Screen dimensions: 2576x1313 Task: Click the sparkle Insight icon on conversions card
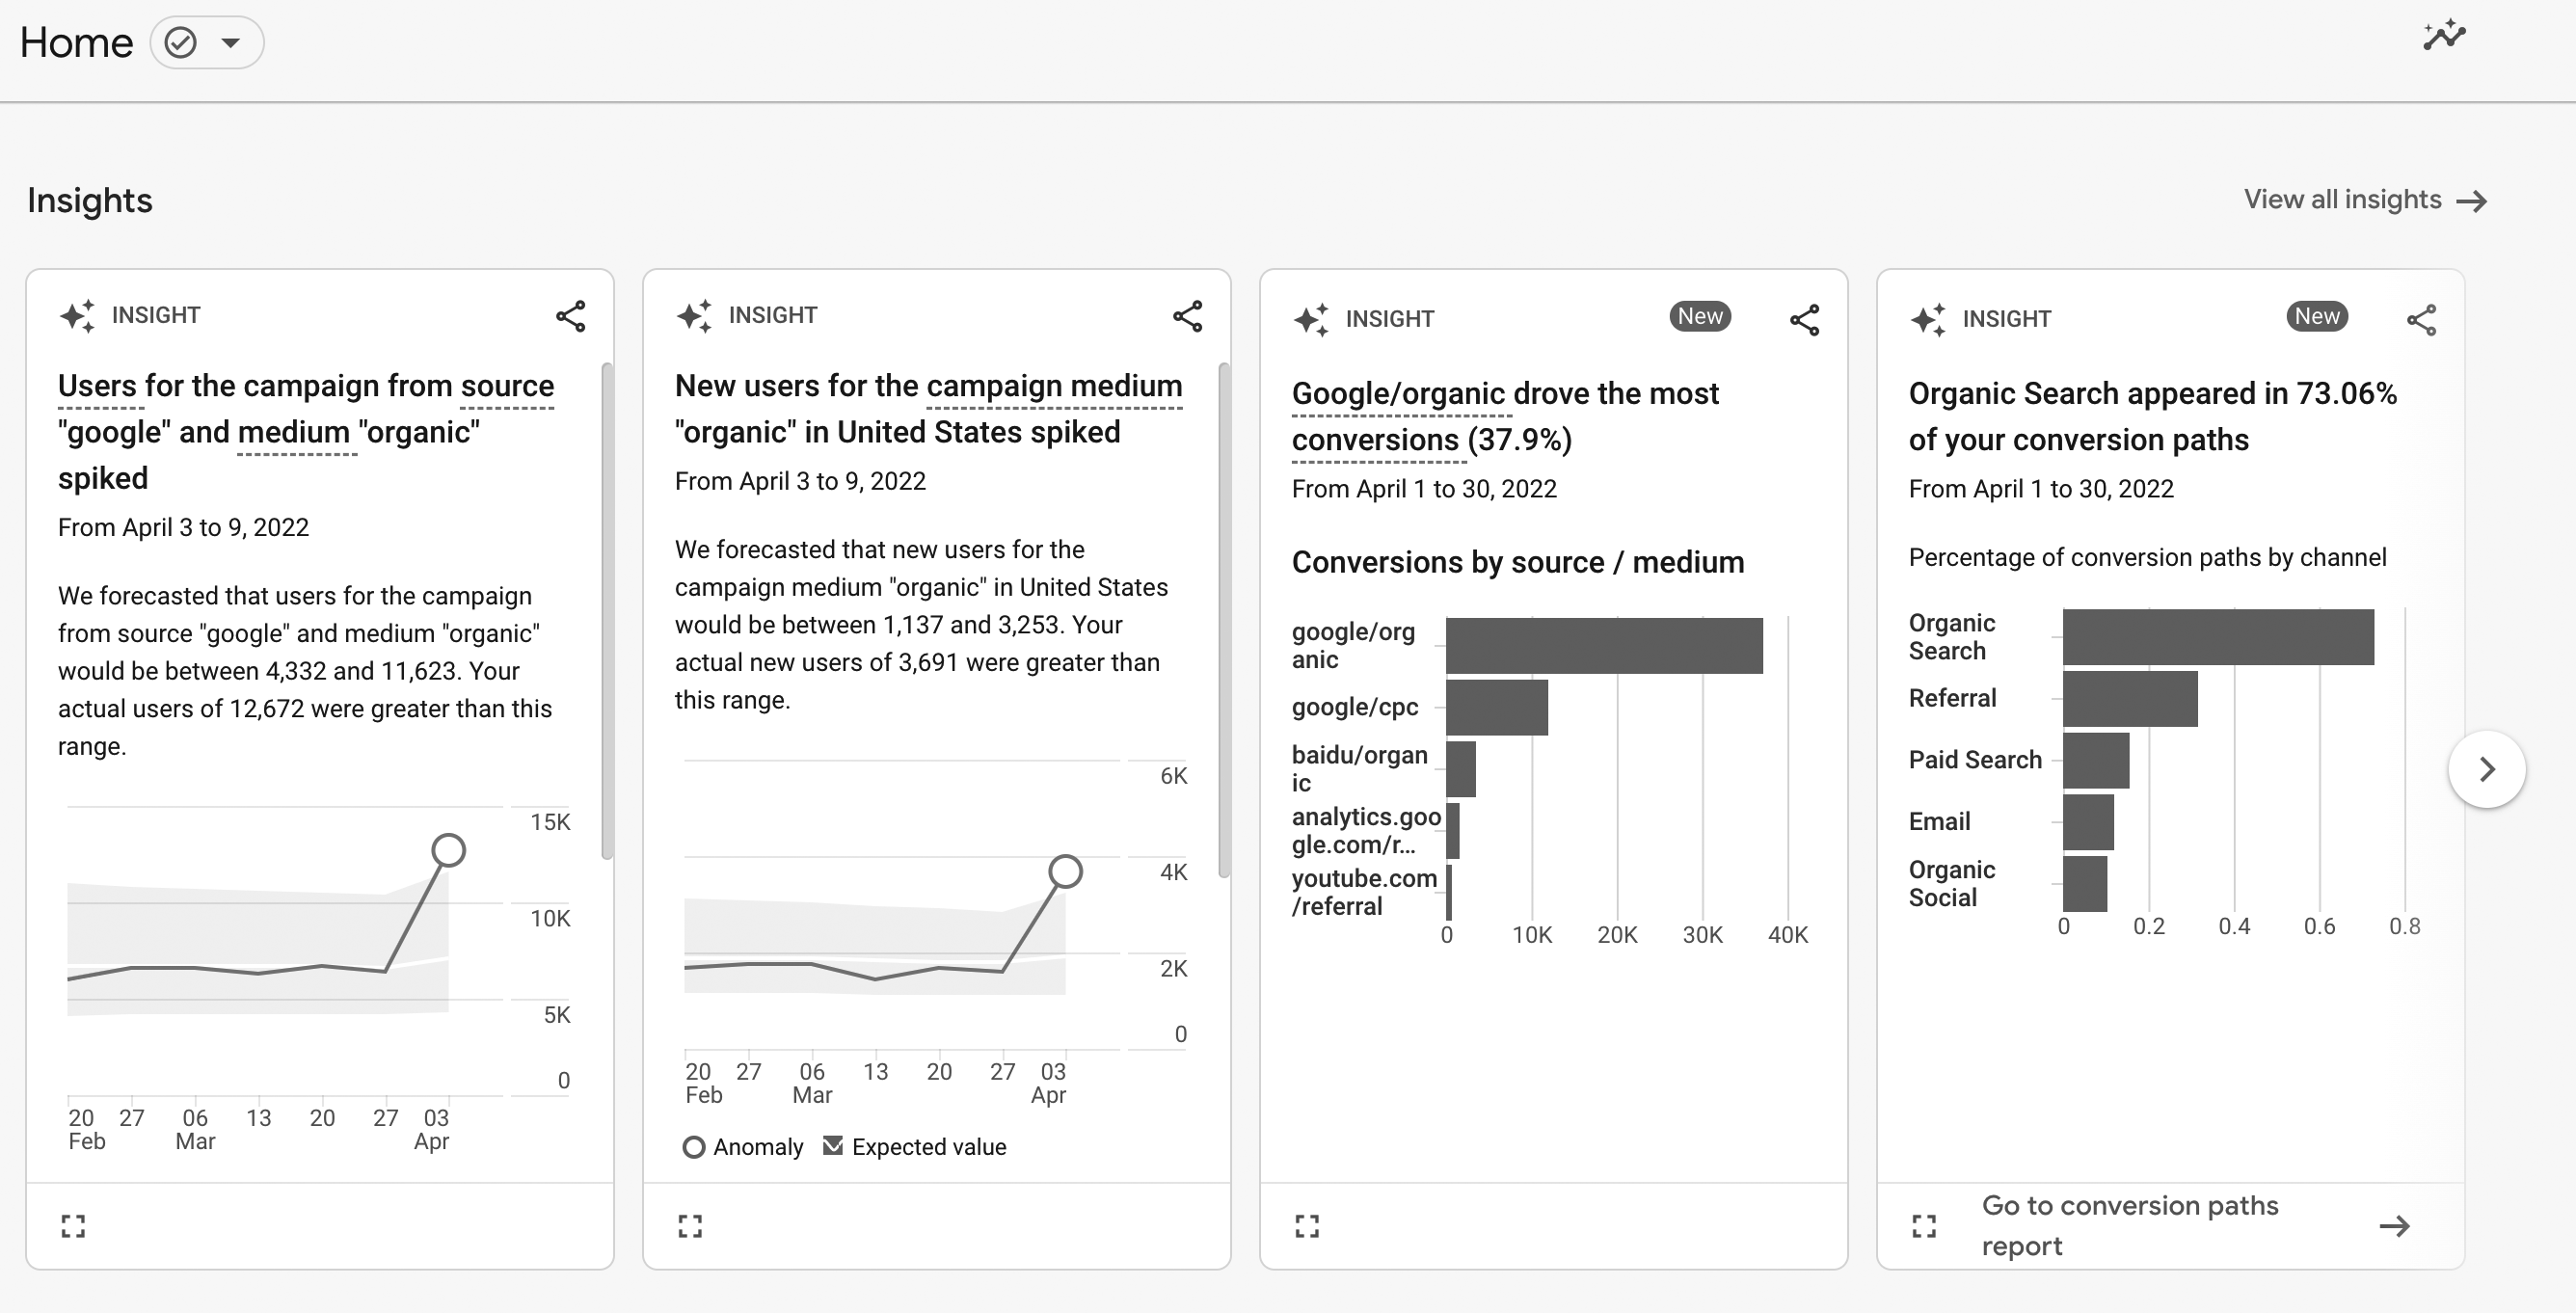(1312, 318)
